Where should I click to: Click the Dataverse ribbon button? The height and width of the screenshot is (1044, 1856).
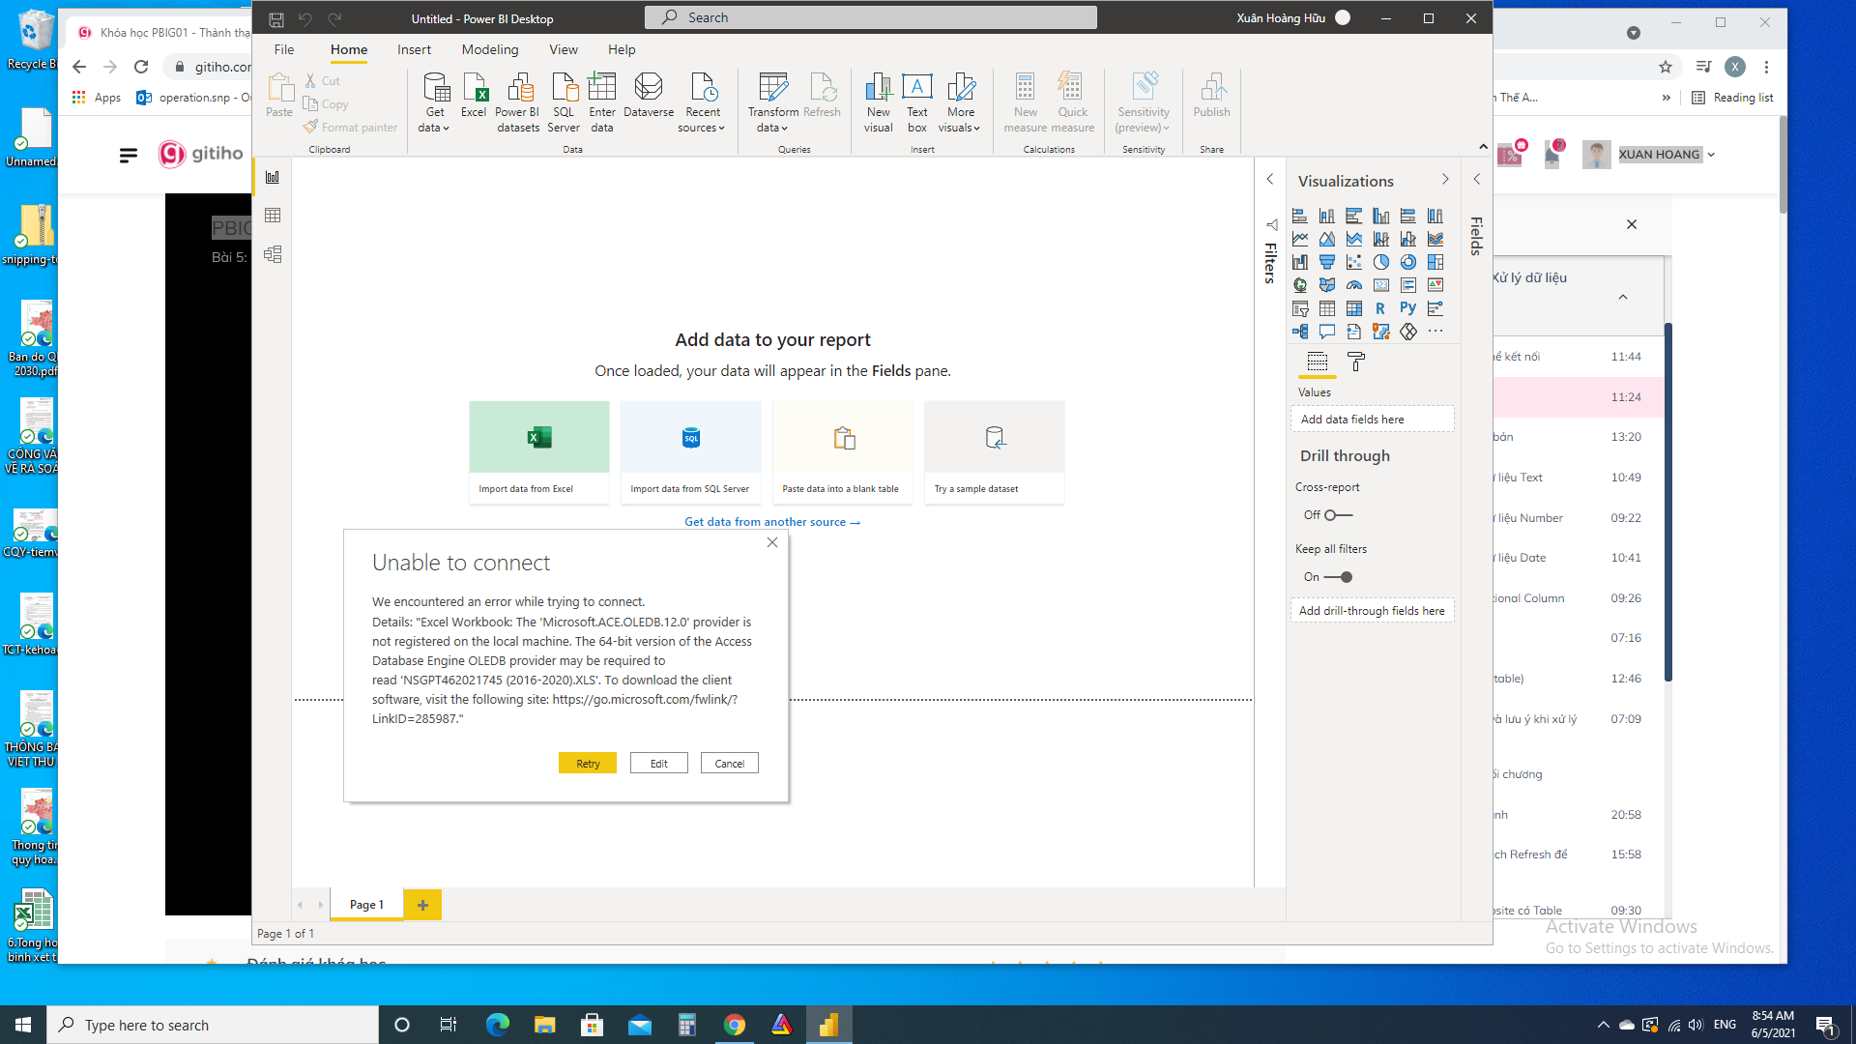pyautogui.click(x=649, y=96)
